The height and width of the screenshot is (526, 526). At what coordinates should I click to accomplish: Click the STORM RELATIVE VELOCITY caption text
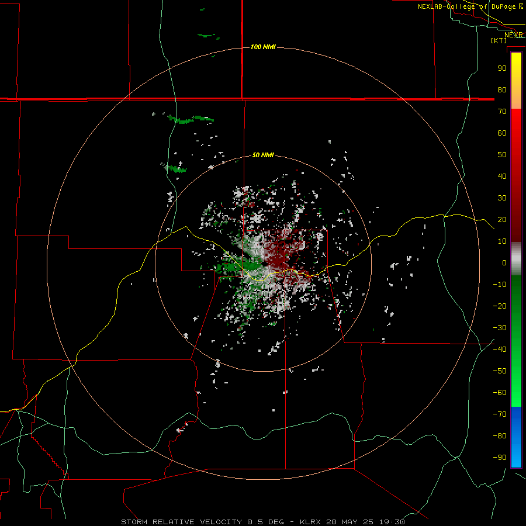click(182, 522)
